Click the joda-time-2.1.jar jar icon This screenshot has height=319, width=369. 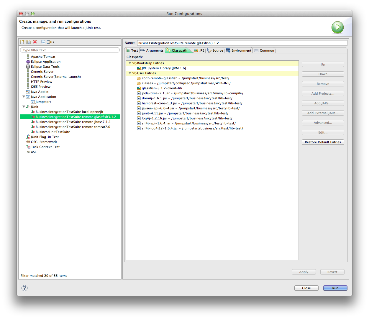pos(139,93)
